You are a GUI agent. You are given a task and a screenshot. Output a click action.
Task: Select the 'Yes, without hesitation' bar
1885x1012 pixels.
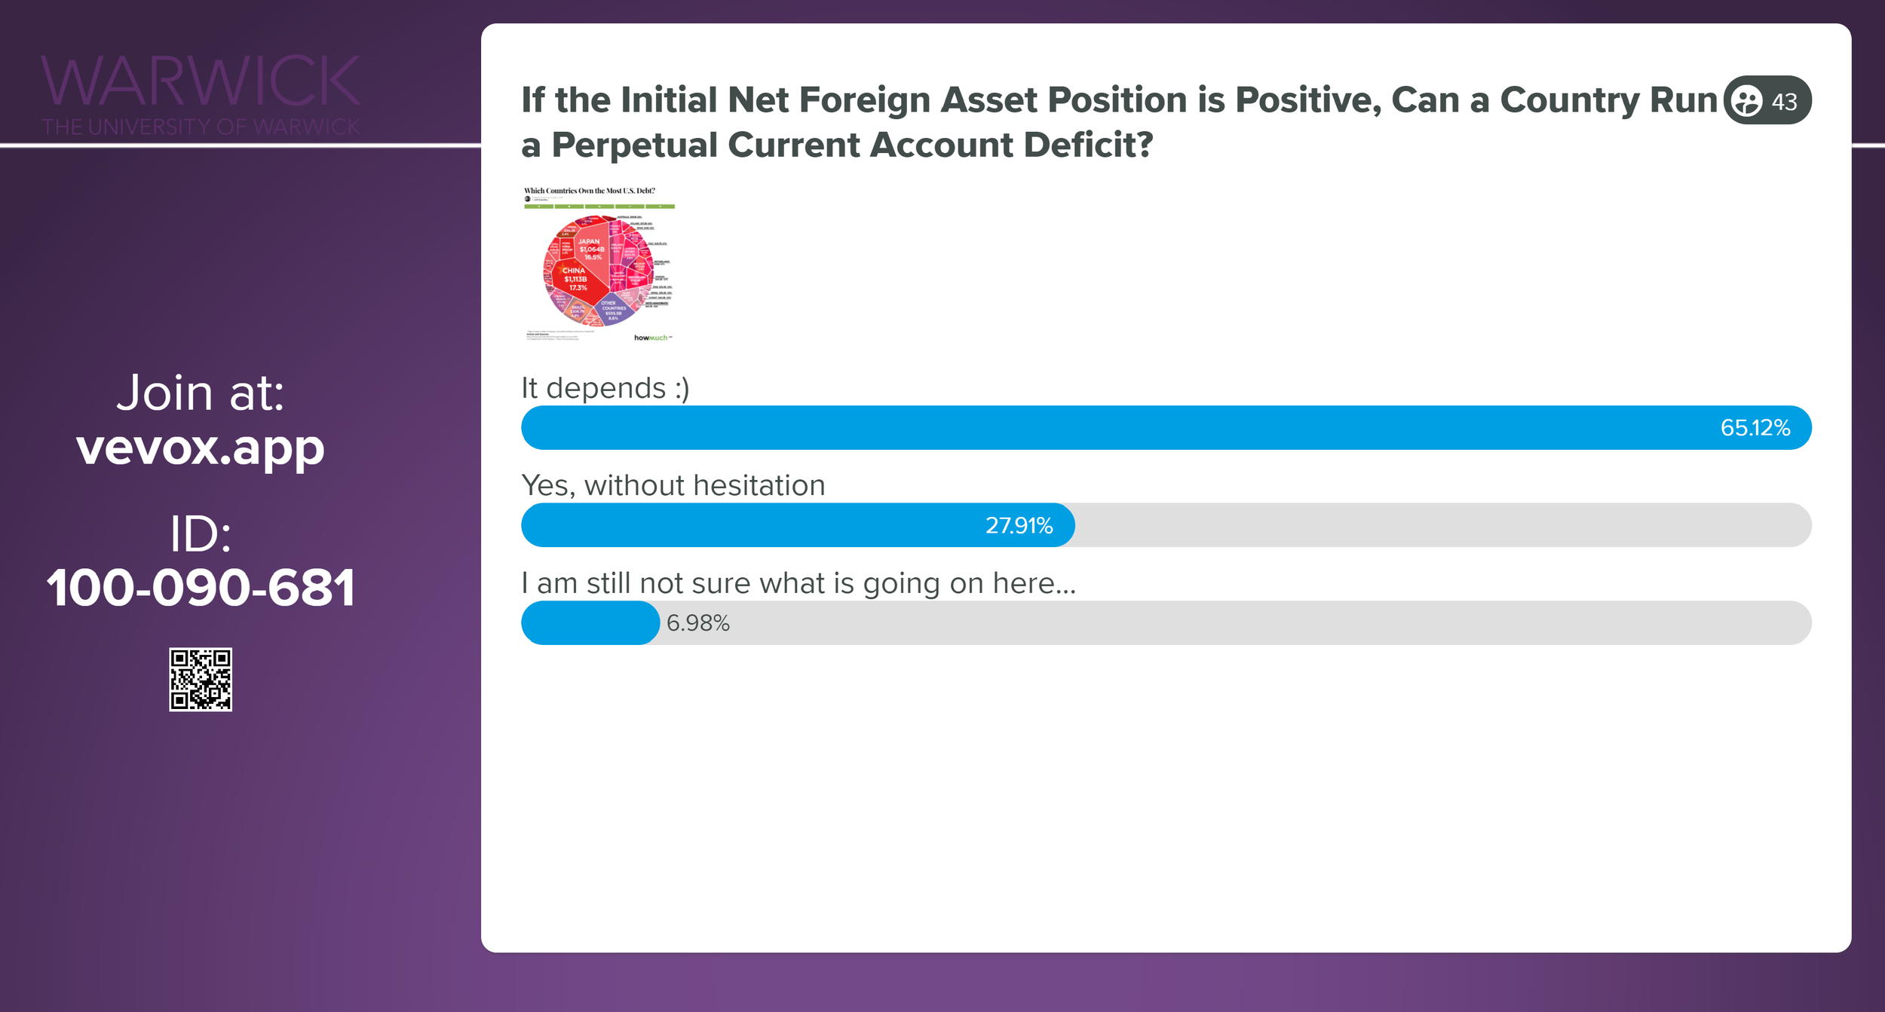1166,524
